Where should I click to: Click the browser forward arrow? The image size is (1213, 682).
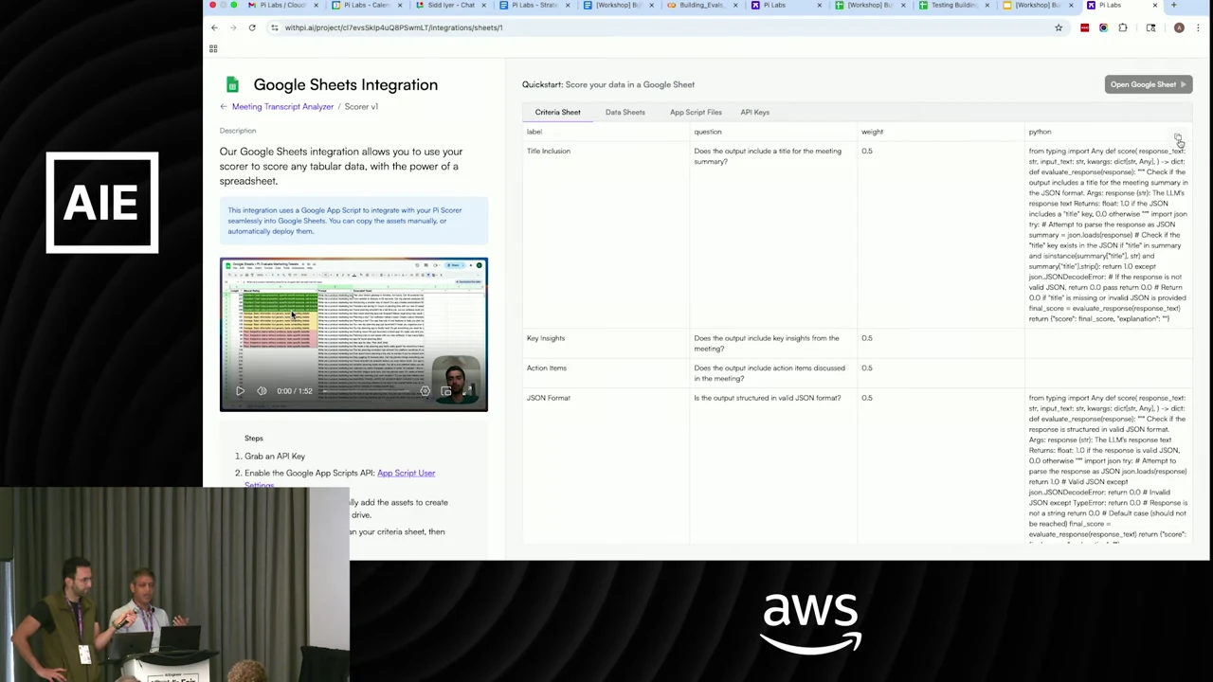pyautogui.click(x=233, y=27)
